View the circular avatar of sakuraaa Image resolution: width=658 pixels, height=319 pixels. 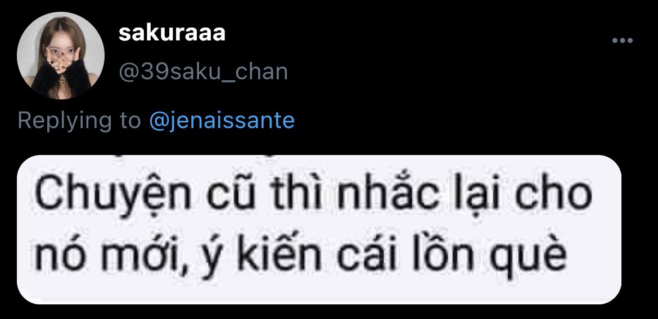60,56
